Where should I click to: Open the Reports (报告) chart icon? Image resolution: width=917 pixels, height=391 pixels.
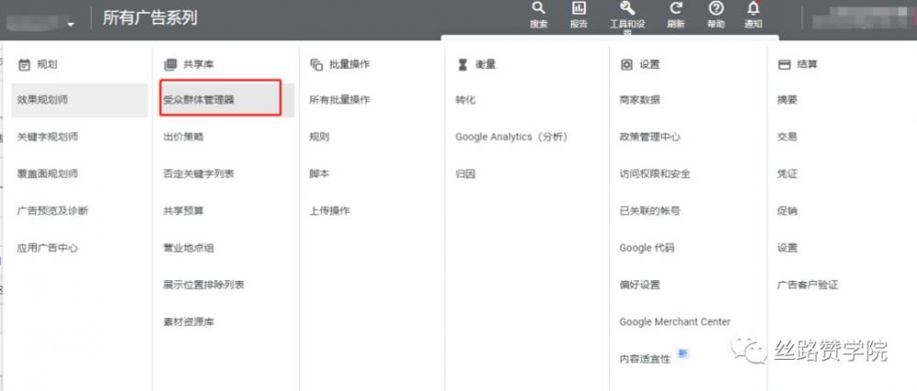pyautogui.click(x=579, y=8)
